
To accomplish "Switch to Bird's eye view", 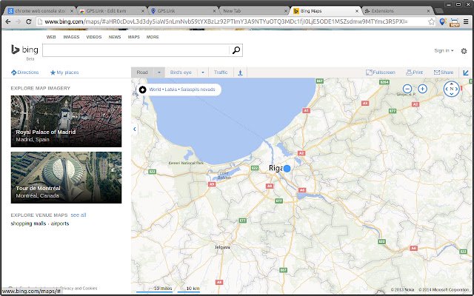I will point(181,73).
